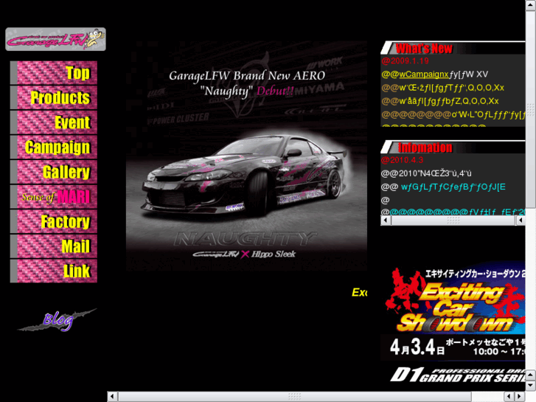The width and height of the screenshot is (536, 402).
Task: Click the page vertical scroll up arrow
Action: click(531, 5)
